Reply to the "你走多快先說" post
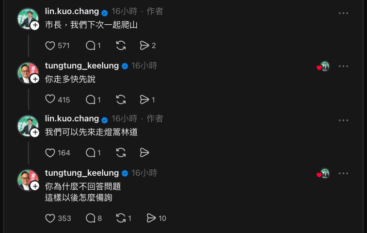 [91, 100]
